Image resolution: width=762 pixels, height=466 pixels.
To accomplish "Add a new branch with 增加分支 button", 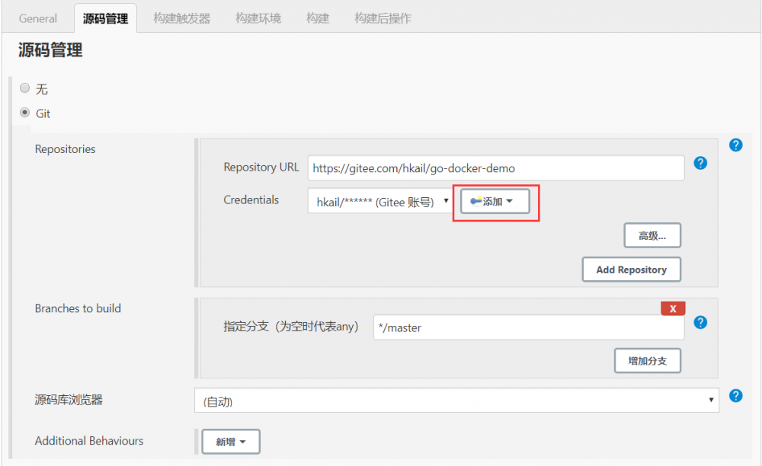I will [x=647, y=360].
